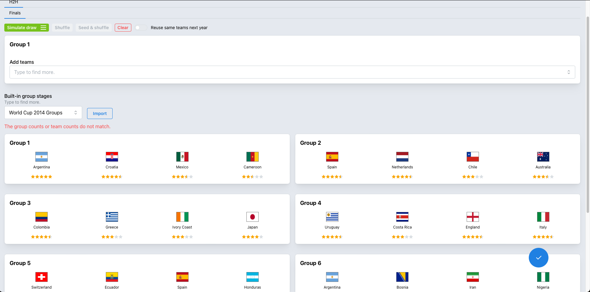This screenshot has width=590, height=292.
Task: Click the Argentina flag in Group 6
Action: [332, 277]
